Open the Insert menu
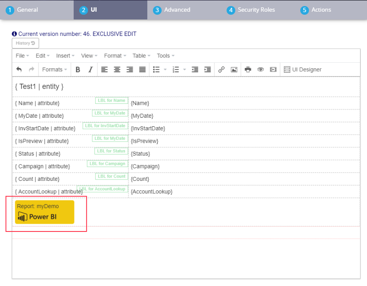 pyautogui.click(x=65, y=56)
